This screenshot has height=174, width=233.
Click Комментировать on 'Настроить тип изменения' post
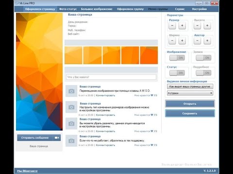click(105, 115)
